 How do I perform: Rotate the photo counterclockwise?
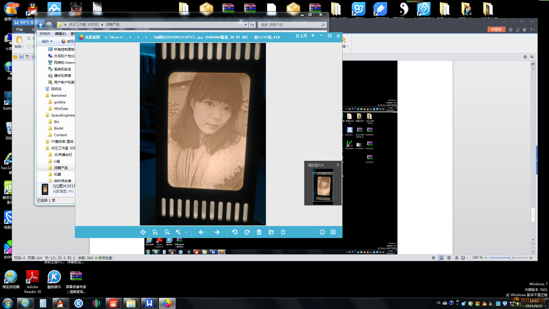click(x=235, y=232)
